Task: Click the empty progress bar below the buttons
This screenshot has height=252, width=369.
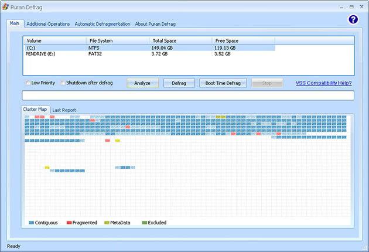Action: (188, 96)
